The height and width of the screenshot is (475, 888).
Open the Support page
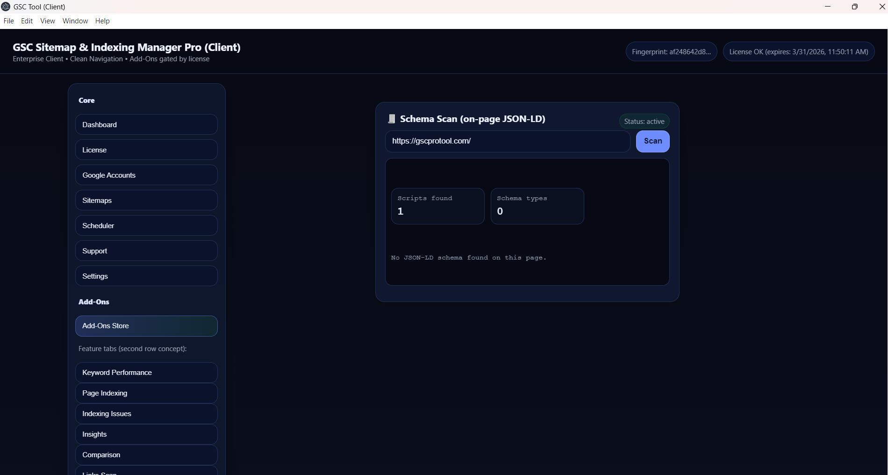coord(146,251)
